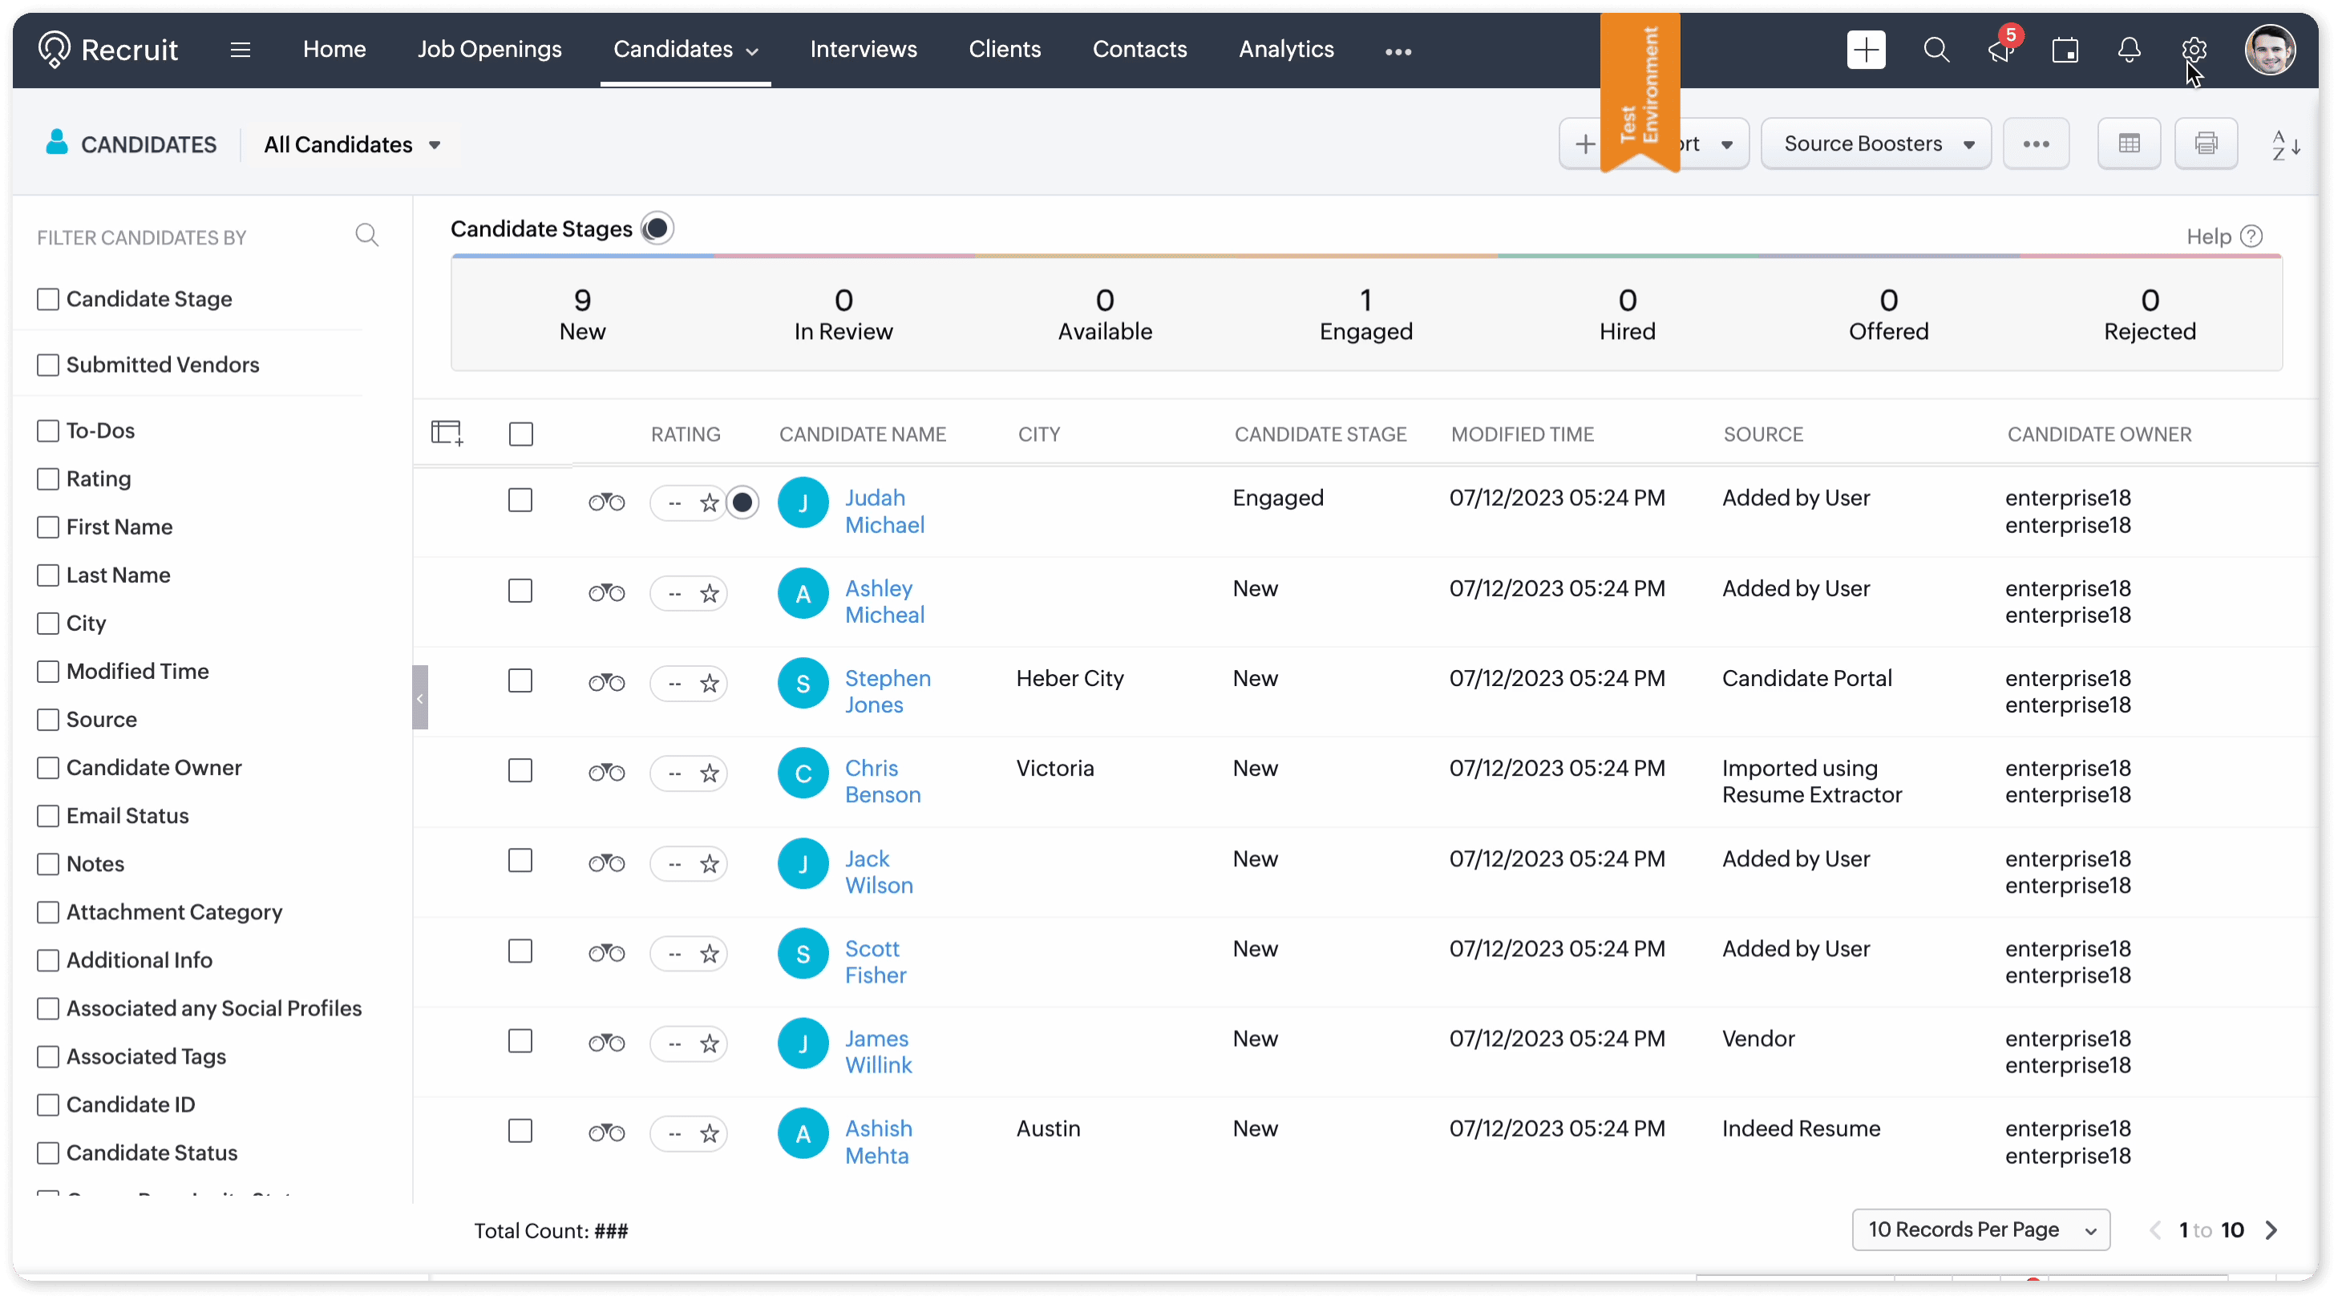Click the A-Z sort icon
Screen dimensions: 2338x1300
[x=2284, y=144]
